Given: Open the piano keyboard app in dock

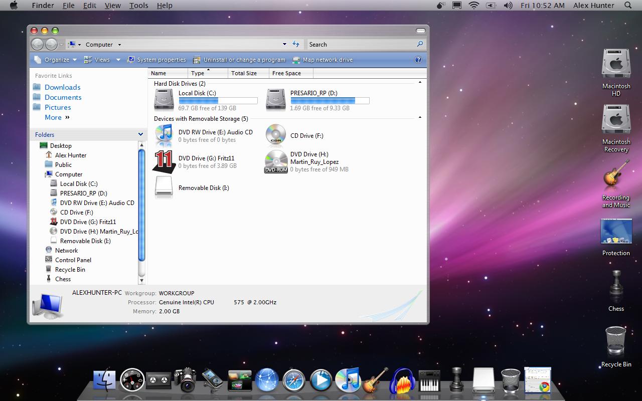Looking at the screenshot, I should [429, 380].
